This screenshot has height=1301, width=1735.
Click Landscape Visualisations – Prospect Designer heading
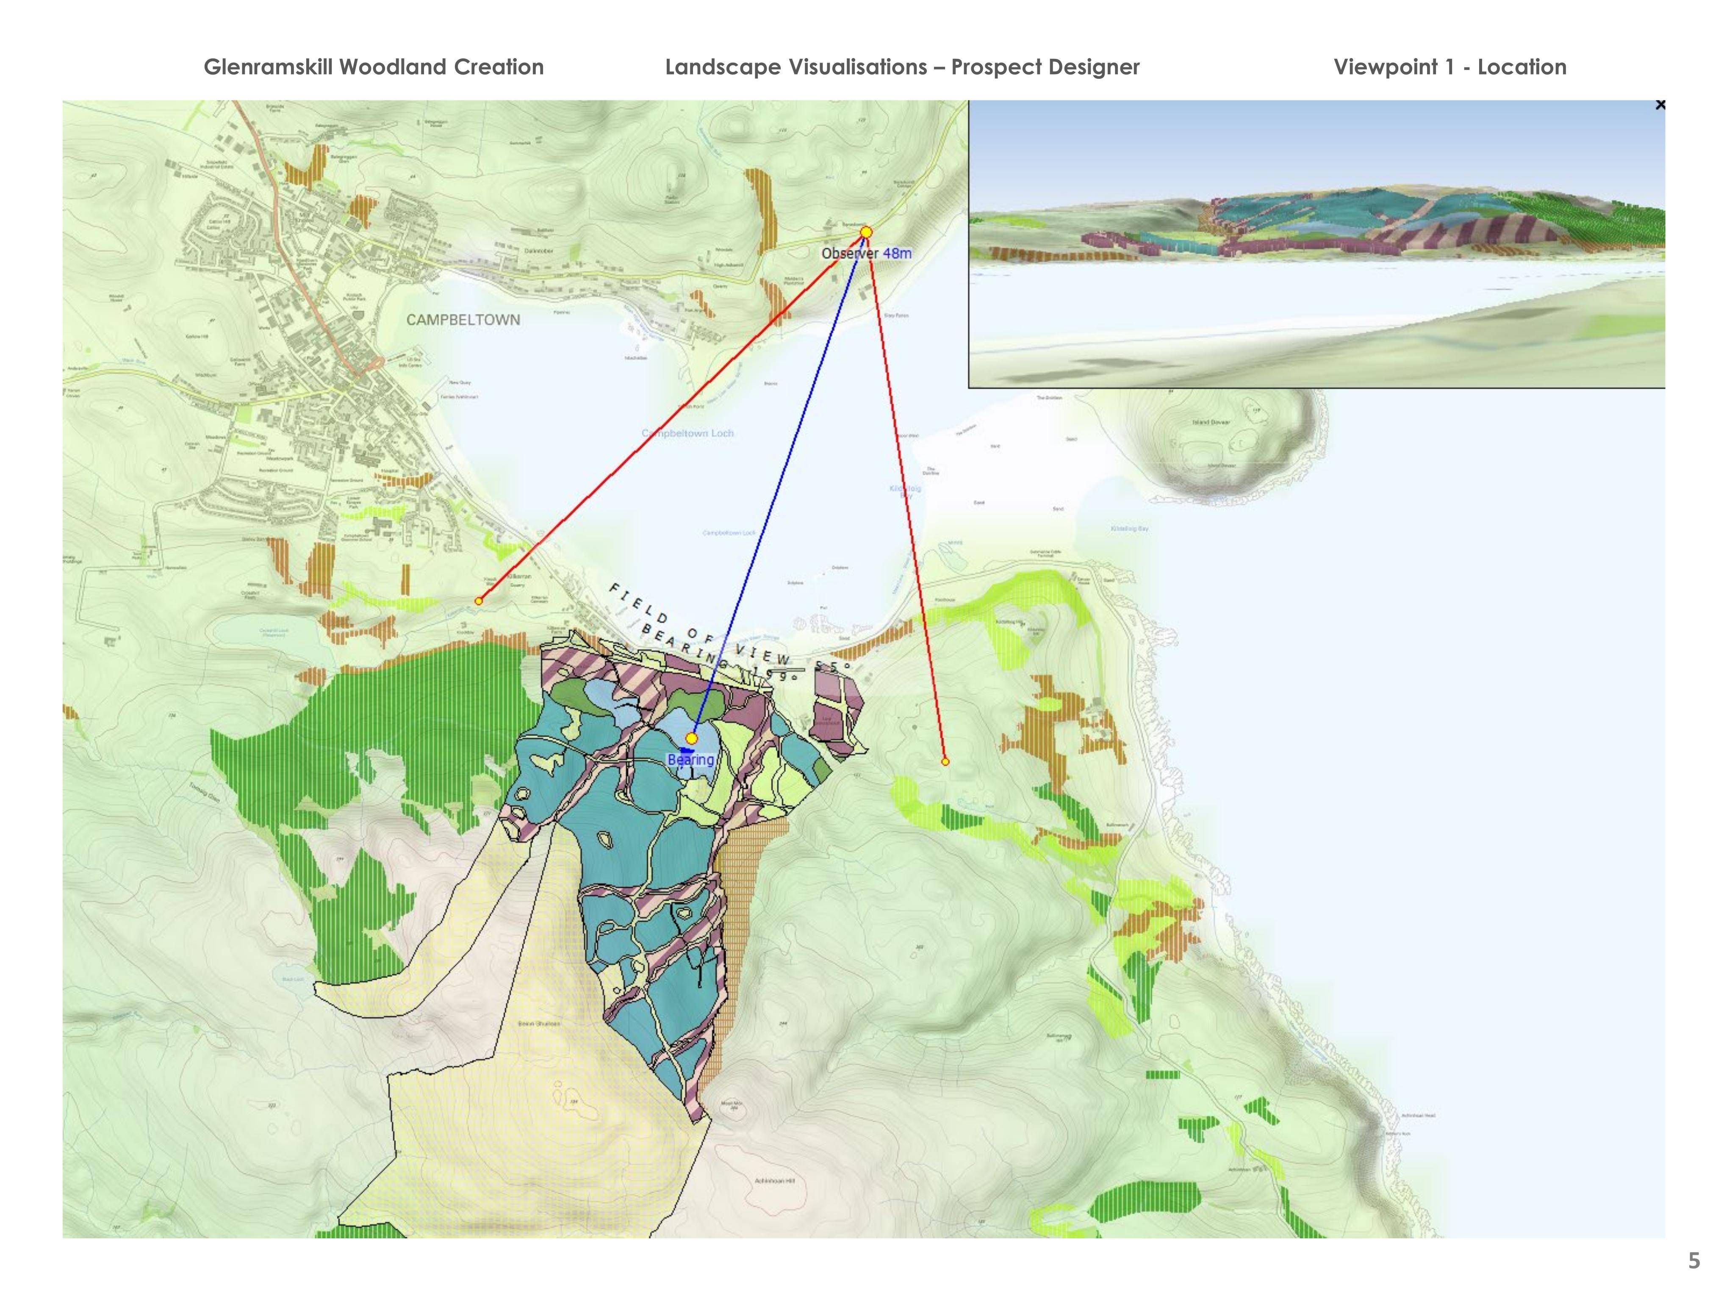click(x=902, y=67)
